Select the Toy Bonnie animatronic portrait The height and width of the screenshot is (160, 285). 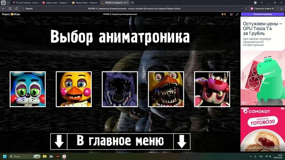tap(28, 89)
